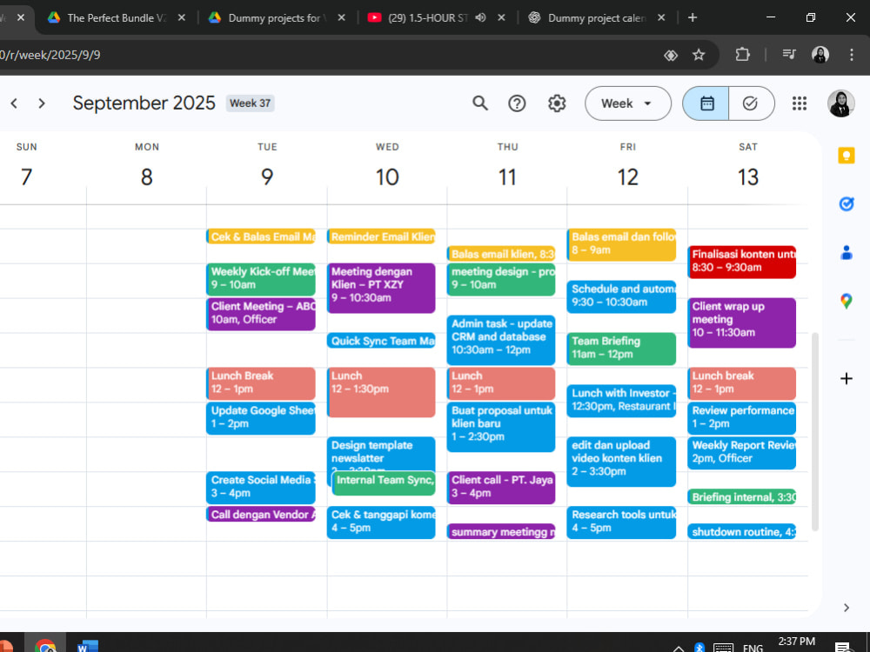Open Chrome three-dot menu
The height and width of the screenshot is (652, 870).
[x=851, y=54]
